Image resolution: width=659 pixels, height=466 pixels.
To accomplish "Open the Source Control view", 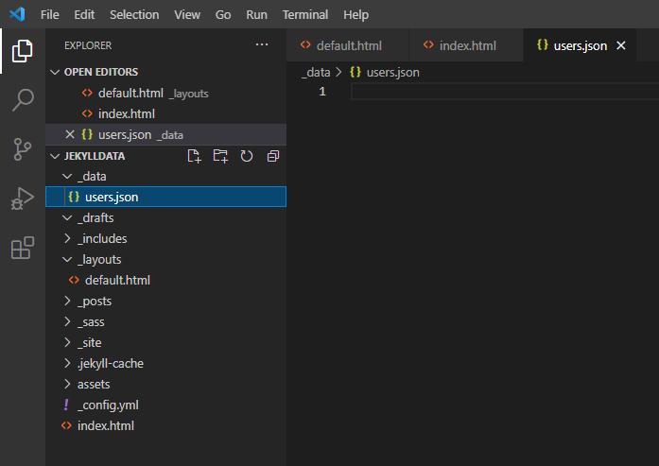I will [23, 149].
